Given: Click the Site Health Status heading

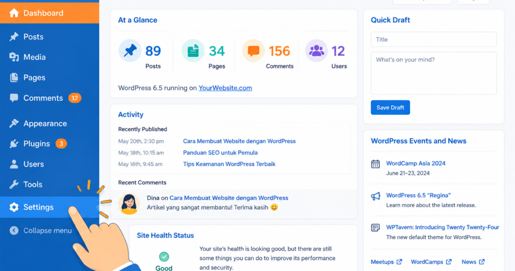Looking at the screenshot, I should pyautogui.click(x=165, y=236).
